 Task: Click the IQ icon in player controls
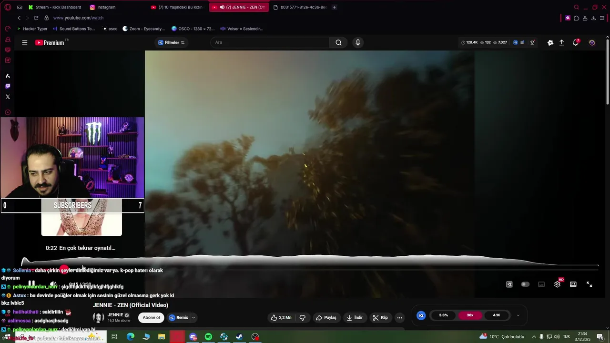[x=509, y=284]
